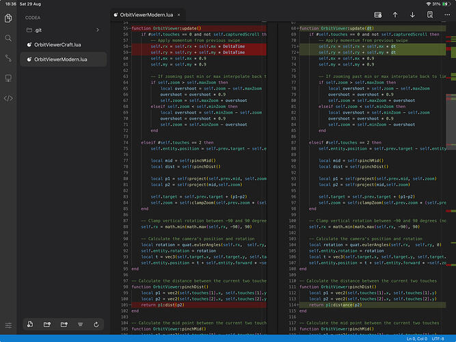This screenshot has height=342, width=456.
Task: Open the code languages panel icon
Action: [x=8, y=98]
